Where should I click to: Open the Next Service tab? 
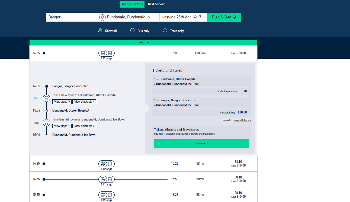[x=156, y=4]
